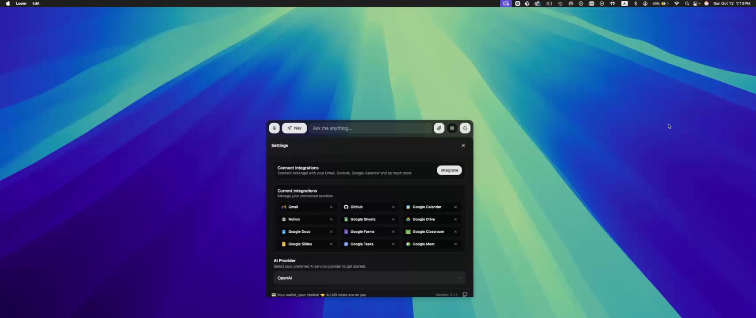Screen dimensions: 756x318
Task: Click the purple highlighted menu bar icon
Action: [x=506, y=4]
